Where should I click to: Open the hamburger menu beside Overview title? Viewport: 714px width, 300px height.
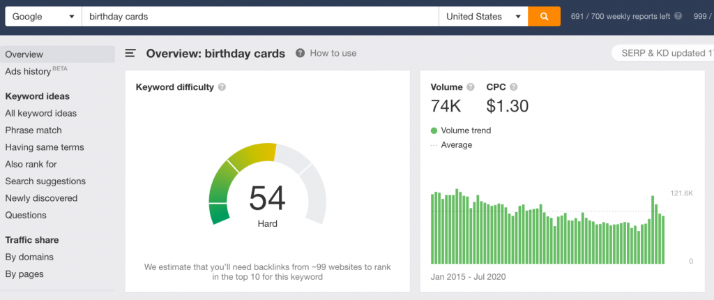[130, 53]
